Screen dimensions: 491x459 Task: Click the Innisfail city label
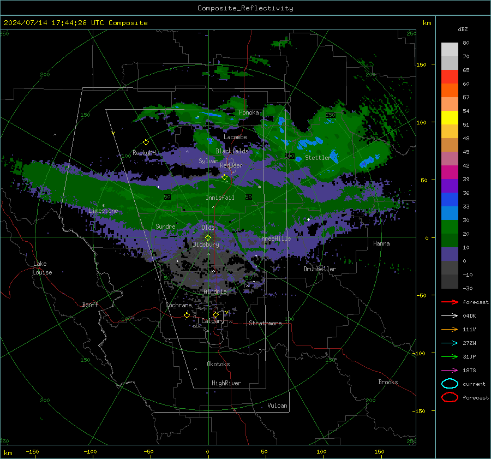[220, 198]
